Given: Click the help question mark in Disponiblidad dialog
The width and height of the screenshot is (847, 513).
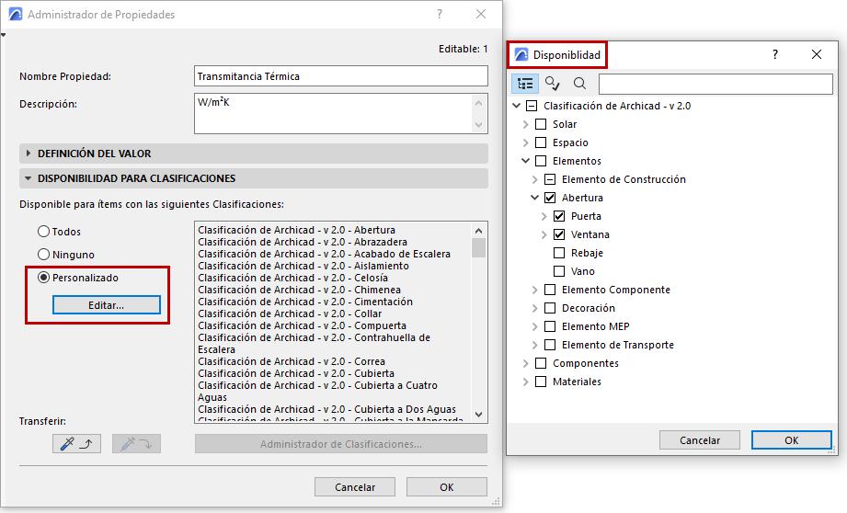Looking at the screenshot, I should point(775,54).
